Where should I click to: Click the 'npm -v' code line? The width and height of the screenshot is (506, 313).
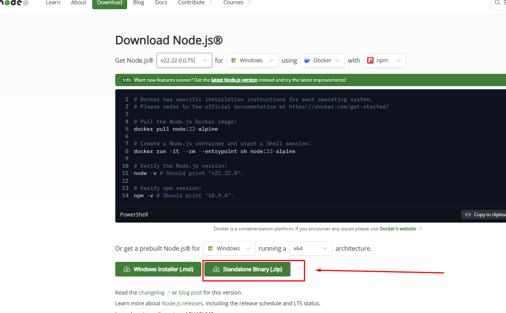tap(184, 195)
